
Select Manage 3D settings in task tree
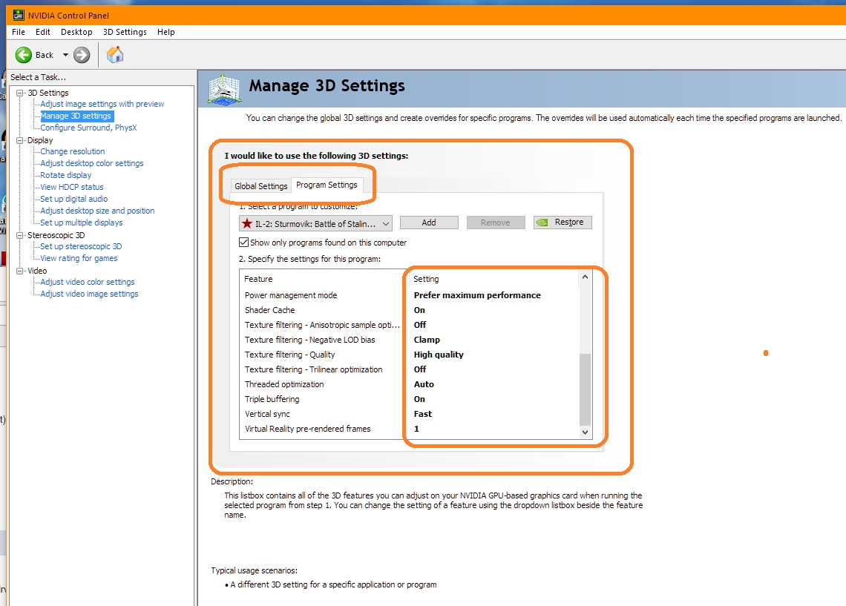(76, 116)
